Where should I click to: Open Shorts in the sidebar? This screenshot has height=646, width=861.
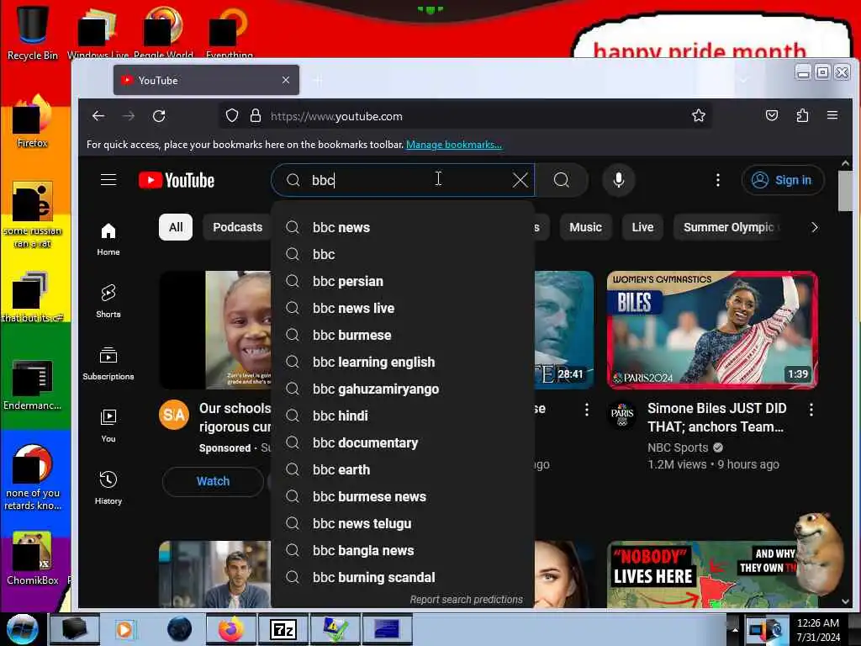pyautogui.click(x=108, y=301)
